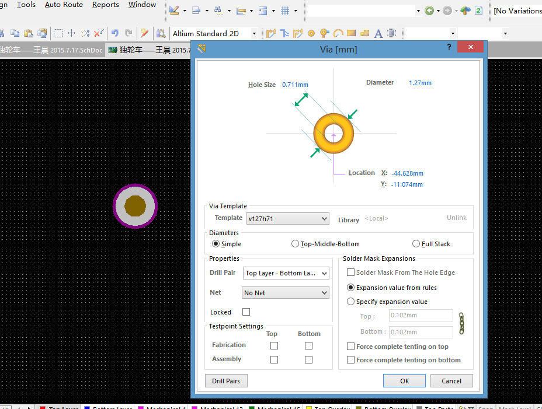Click the deselect all icon
Image resolution: width=542 pixels, height=409 pixels.
(x=85, y=33)
